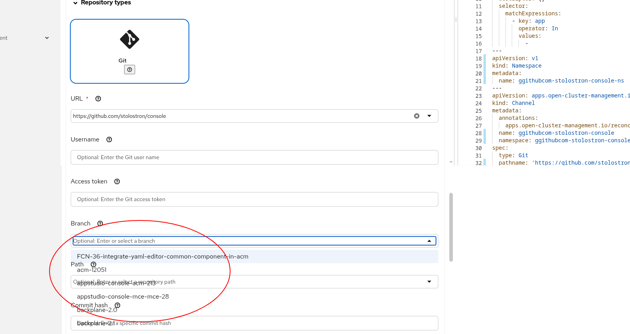Click the 'kind: Channel' line in YAML

tap(513, 103)
